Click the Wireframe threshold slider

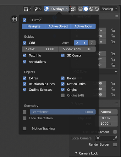[63, 112]
